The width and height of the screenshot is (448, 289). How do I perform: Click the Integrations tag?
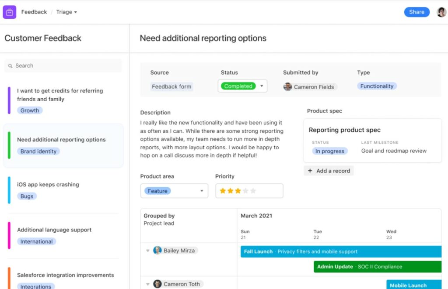click(36, 286)
